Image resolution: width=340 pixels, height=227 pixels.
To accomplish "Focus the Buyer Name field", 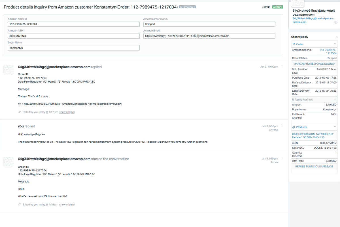I will (x=74, y=48).
